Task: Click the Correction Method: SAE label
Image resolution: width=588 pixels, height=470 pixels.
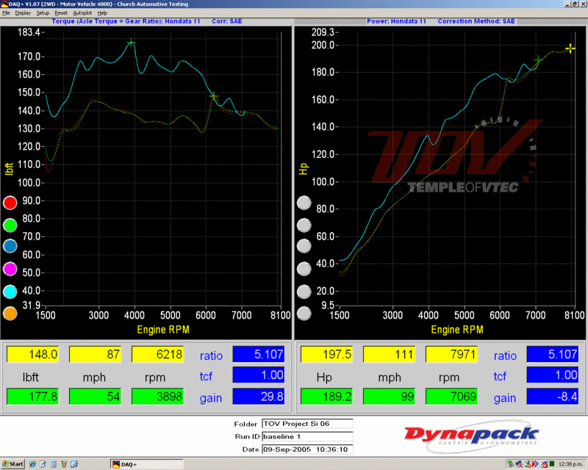Action: [x=476, y=21]
